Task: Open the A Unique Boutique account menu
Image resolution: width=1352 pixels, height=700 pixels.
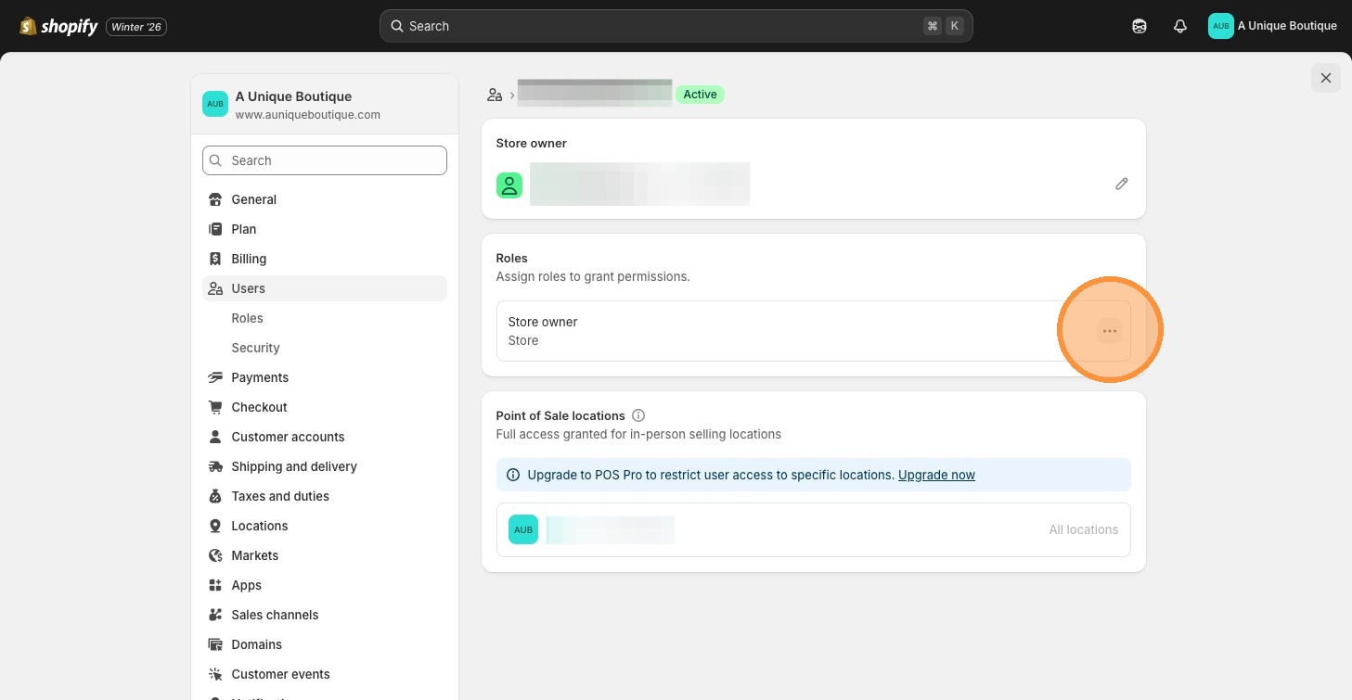Action: (x=1273, y=26)
